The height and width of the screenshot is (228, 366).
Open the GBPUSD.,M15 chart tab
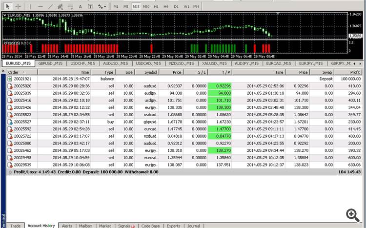(x=50, y=63)
